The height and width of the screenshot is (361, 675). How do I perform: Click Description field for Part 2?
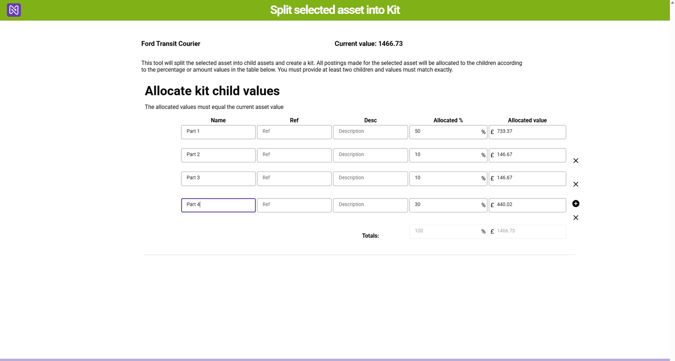[x=370, y=155]
